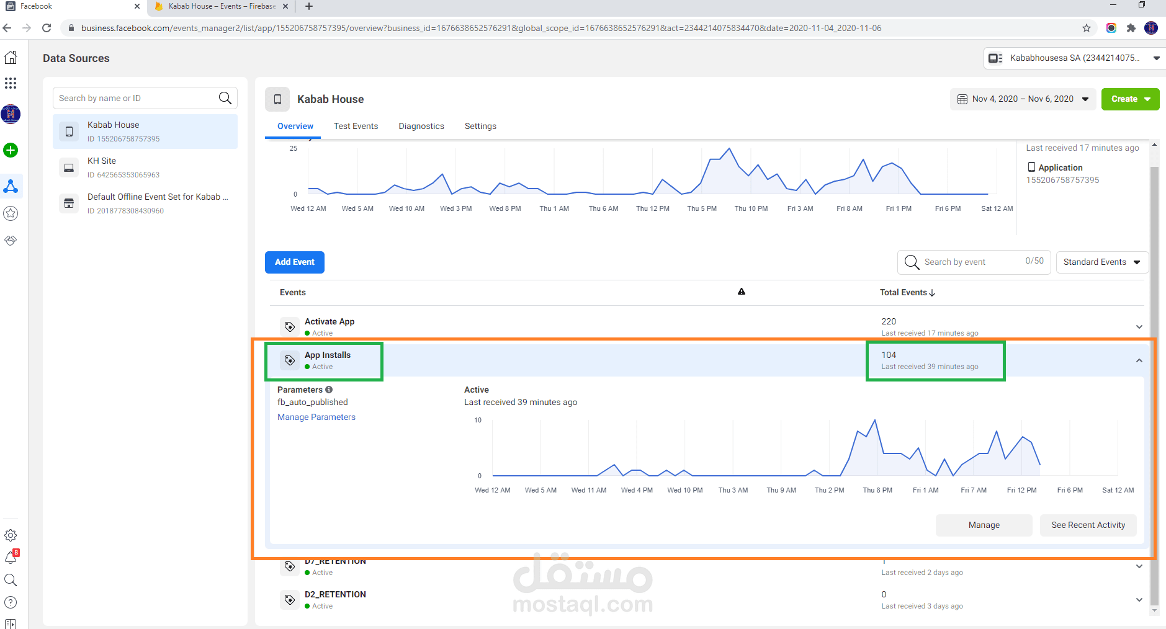The width and height of the screenshot is (1166, 629).
Task: Select KH Site data source
Action: 145,167
